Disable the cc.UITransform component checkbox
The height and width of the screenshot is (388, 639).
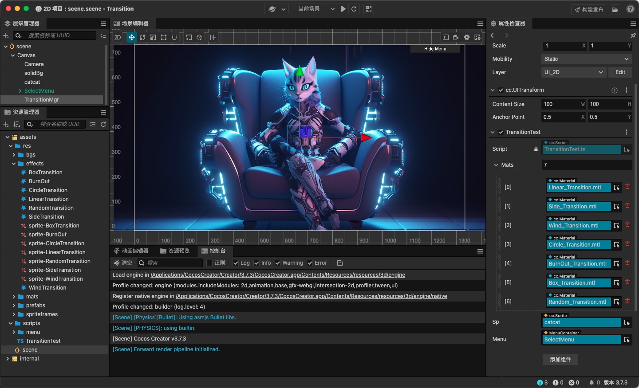tap(501, 90)
